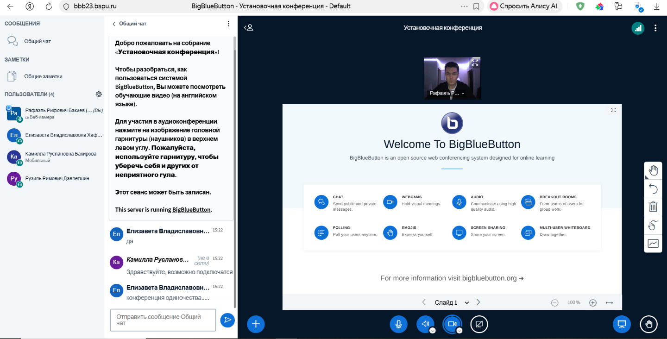667x339 pixels.
Task: Toggle the webcam sharing button
Action: (x=452, y=324)
